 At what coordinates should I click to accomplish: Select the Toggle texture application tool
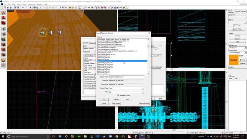[x=3, y=39]
